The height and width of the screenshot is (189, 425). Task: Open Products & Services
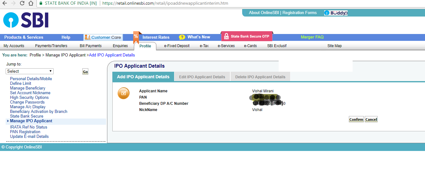tap(24, 37)
